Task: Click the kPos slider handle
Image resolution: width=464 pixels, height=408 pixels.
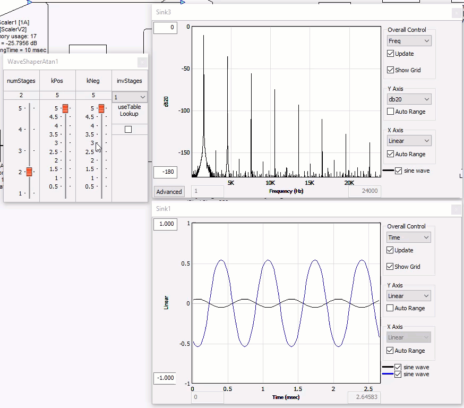Action: tap(65, 108)
